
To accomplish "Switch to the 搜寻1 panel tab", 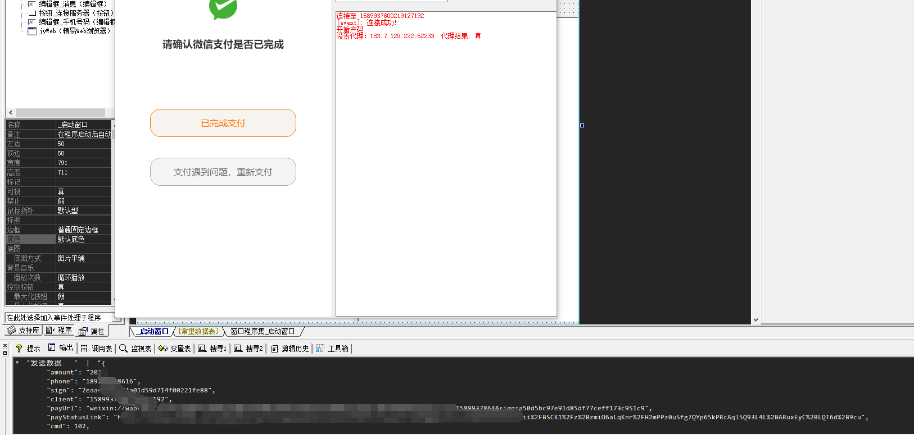I will point(212,349).
